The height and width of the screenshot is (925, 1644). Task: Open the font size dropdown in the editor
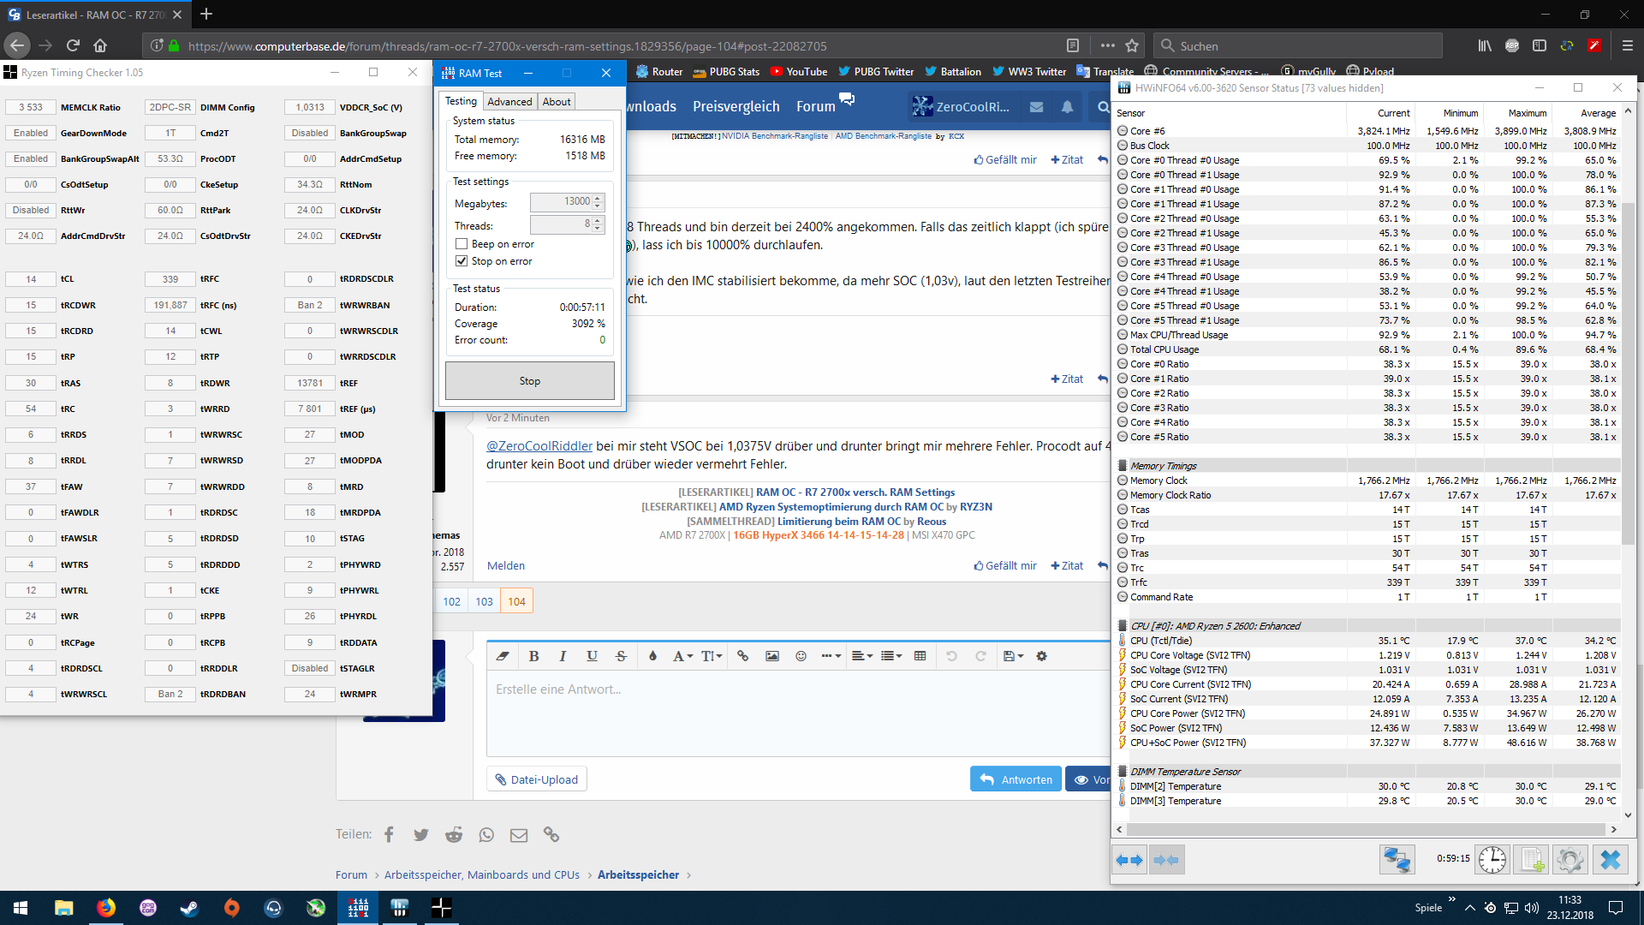coord(710,656)
